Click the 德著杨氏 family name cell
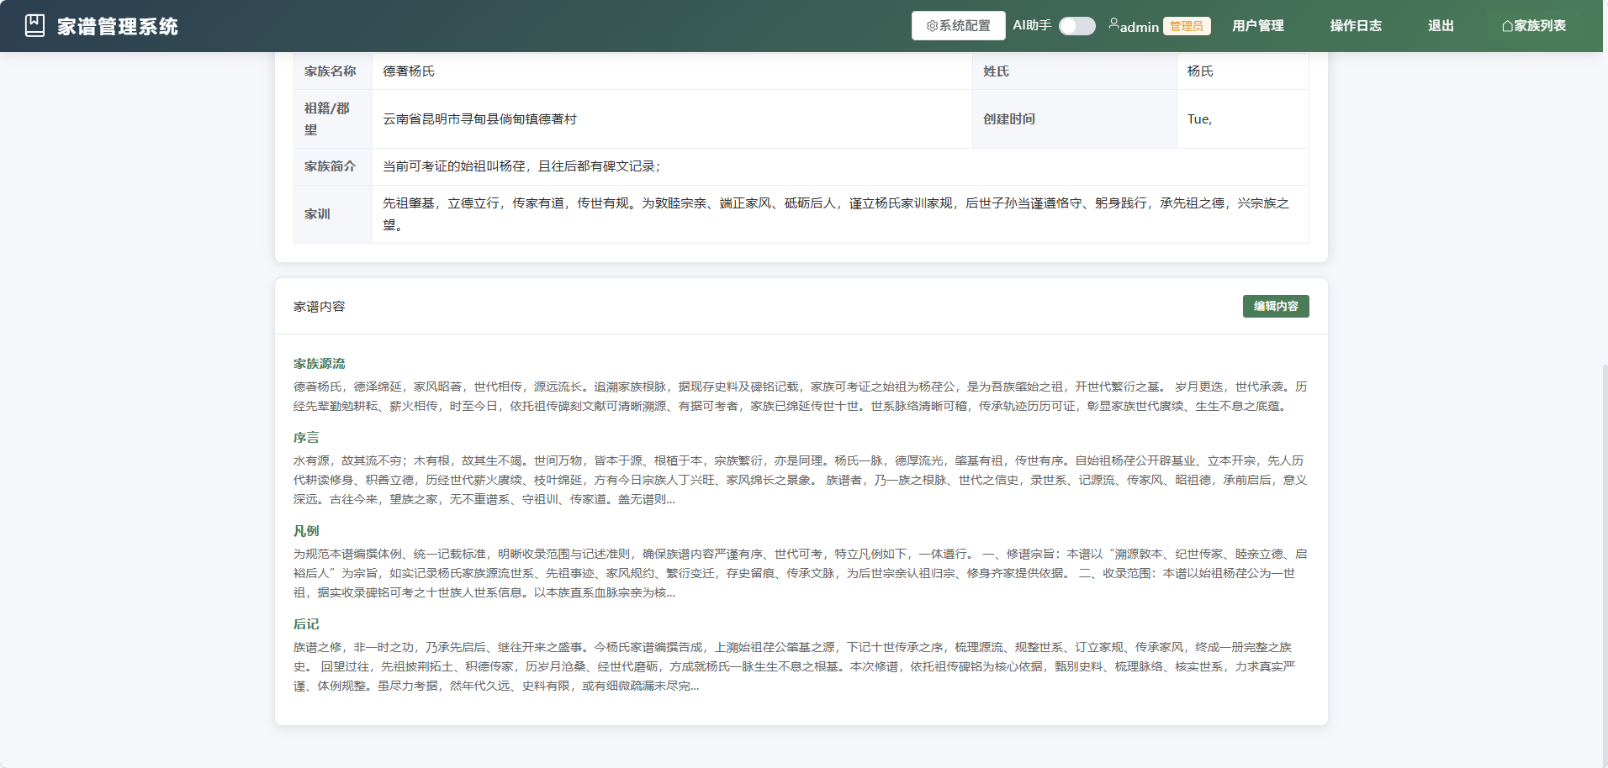 click(x=672, y=71)
